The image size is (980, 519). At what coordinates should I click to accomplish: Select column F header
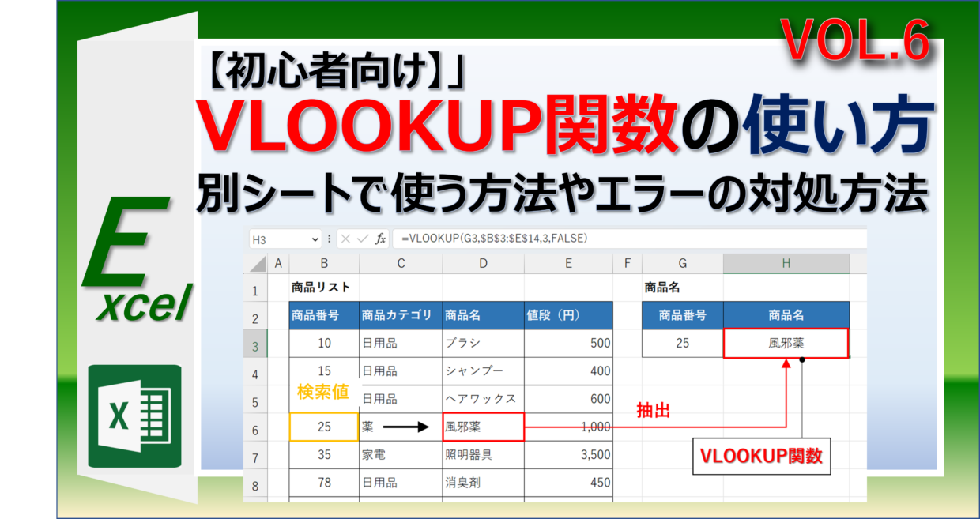point(628,264)
